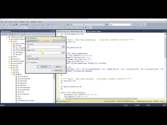Click the Decrease Indent icon

pos(83,28)
